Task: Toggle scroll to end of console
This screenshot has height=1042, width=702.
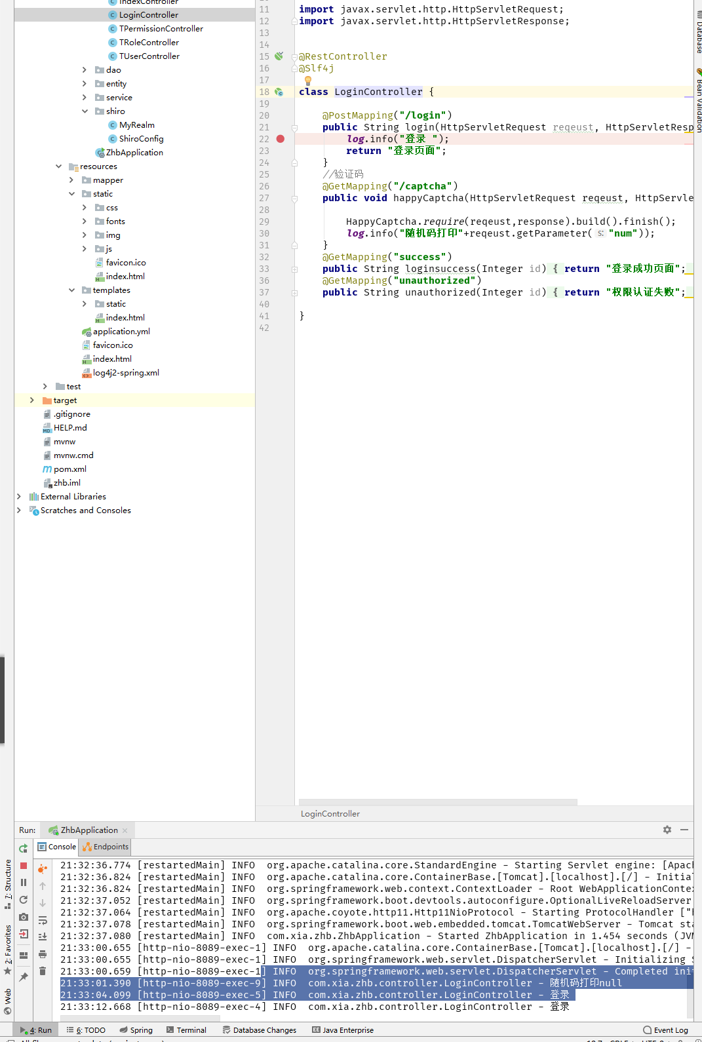Action: point(43,937)
